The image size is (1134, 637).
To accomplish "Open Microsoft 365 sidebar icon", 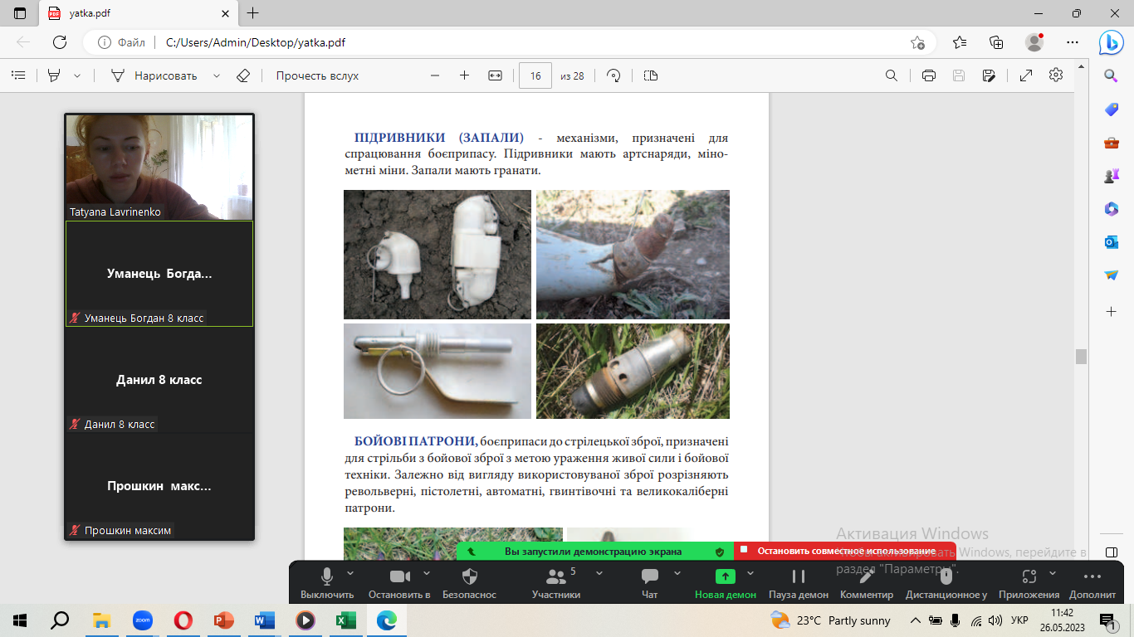I will point(1112,209).
